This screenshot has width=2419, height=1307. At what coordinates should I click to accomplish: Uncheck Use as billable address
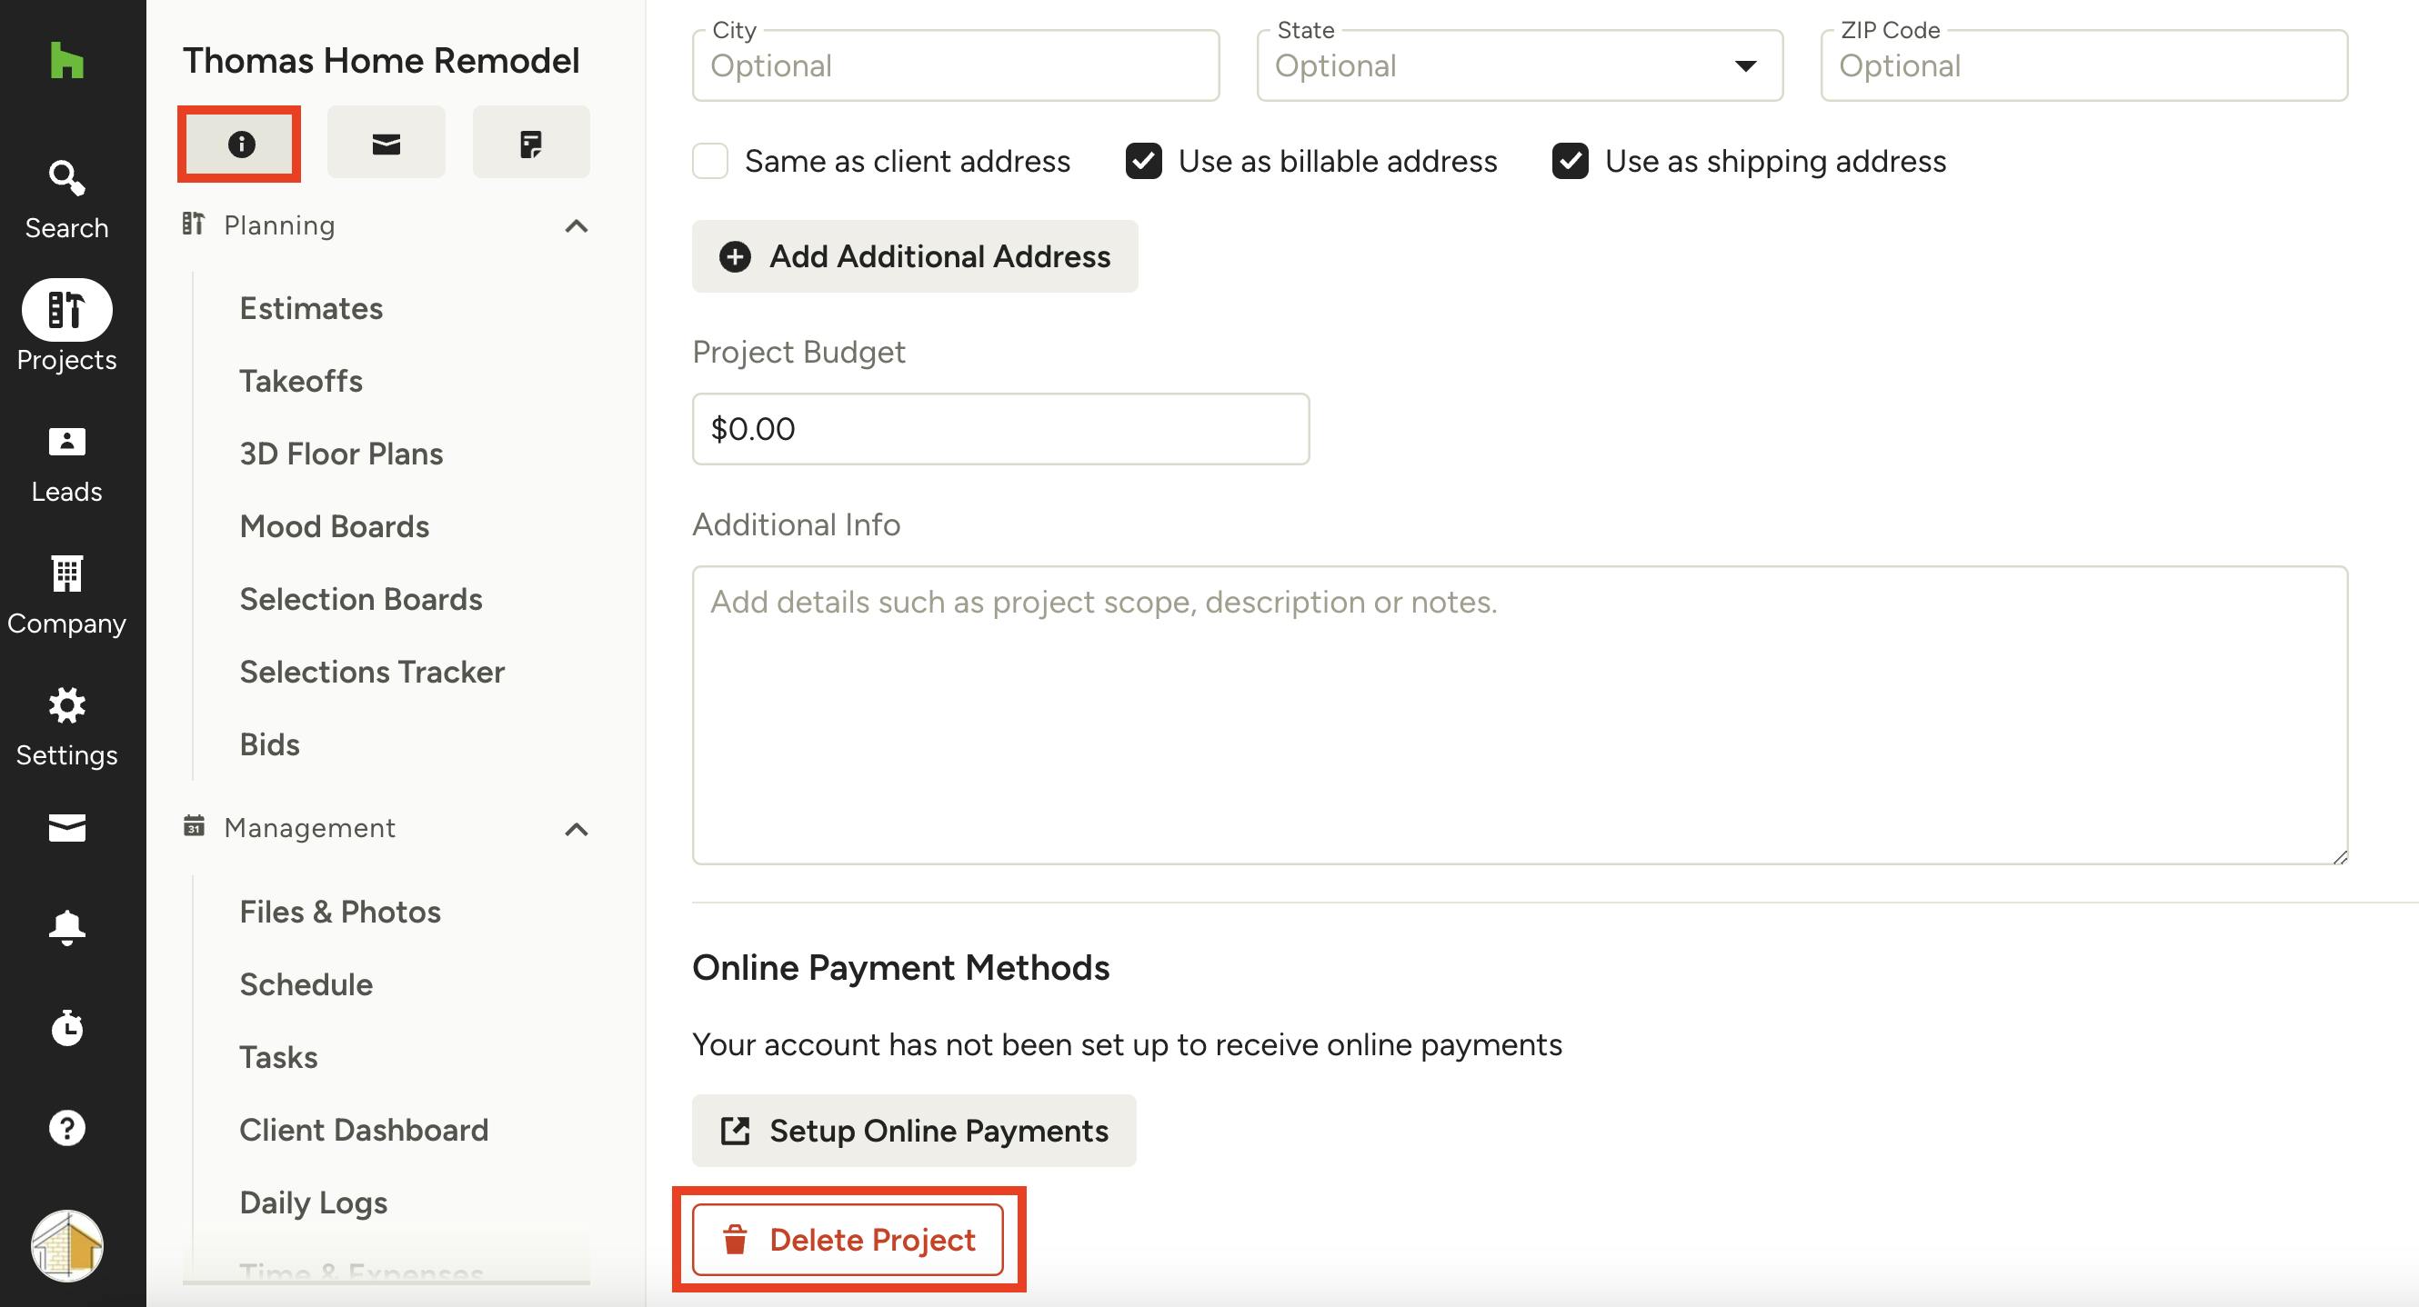1144,162
